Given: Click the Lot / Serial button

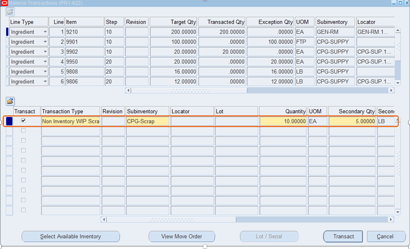Looking at the screenshot, I should click(x=269, y=236).
